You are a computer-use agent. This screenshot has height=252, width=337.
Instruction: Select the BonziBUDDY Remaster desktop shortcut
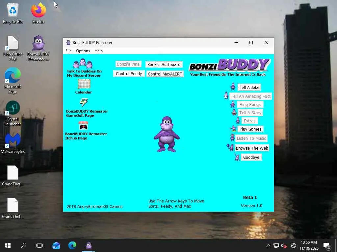coord(39,49)
